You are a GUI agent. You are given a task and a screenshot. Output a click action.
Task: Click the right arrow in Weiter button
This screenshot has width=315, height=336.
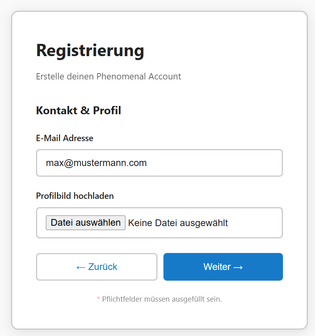point(238,267)
